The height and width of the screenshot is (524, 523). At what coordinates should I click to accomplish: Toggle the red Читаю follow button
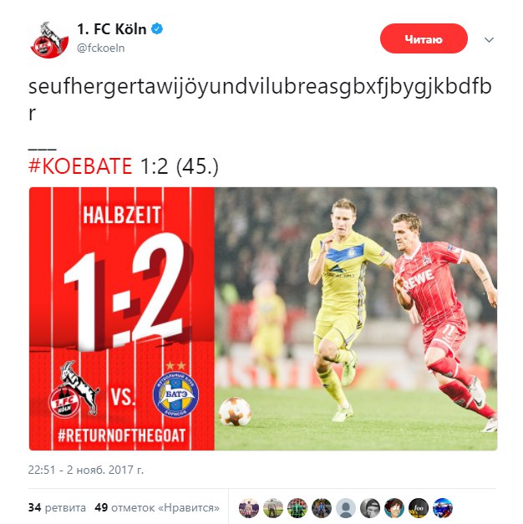424,38
